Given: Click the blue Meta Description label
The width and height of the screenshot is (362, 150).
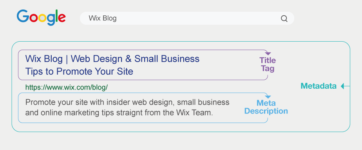Looking at the screenshot, I should pos(266,107).
